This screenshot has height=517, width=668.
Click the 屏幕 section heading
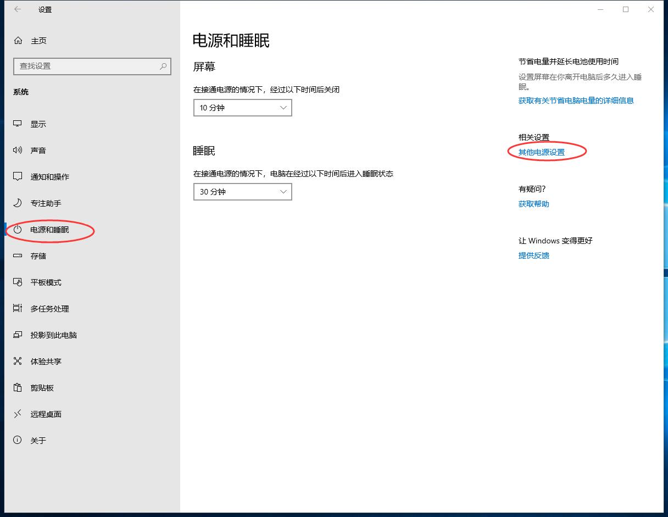(204, 67)
